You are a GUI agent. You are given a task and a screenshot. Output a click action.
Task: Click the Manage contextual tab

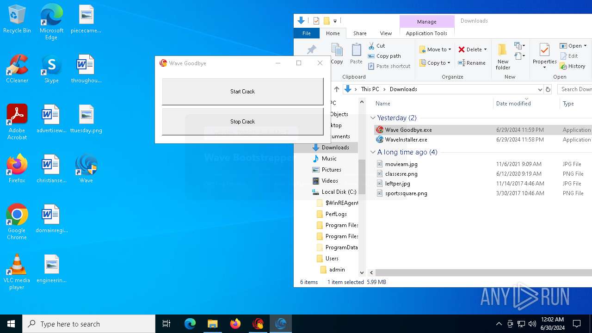coord(426,22)
